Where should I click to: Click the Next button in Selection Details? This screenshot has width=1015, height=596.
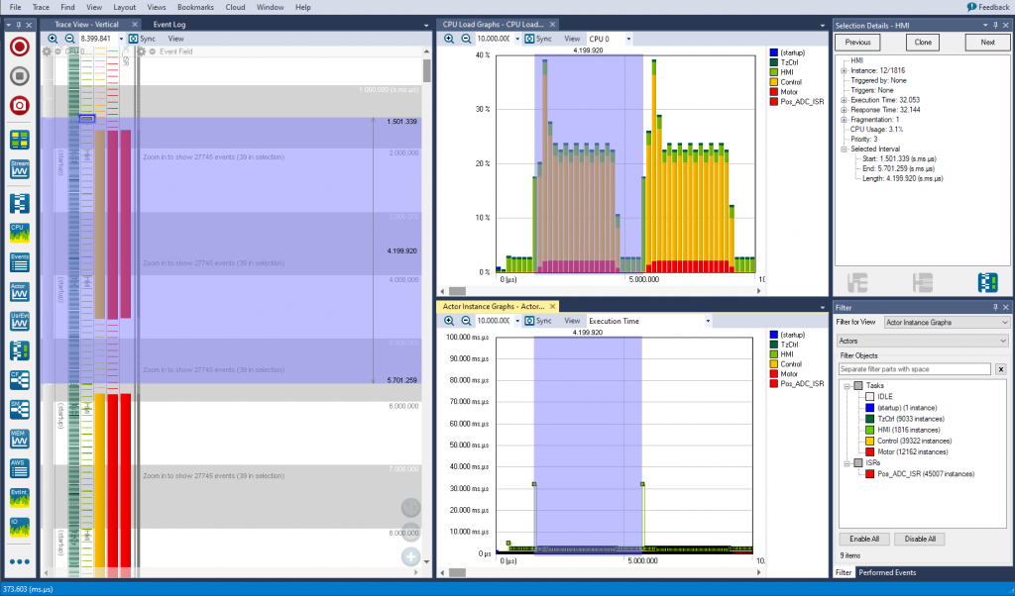coord(988,42)
